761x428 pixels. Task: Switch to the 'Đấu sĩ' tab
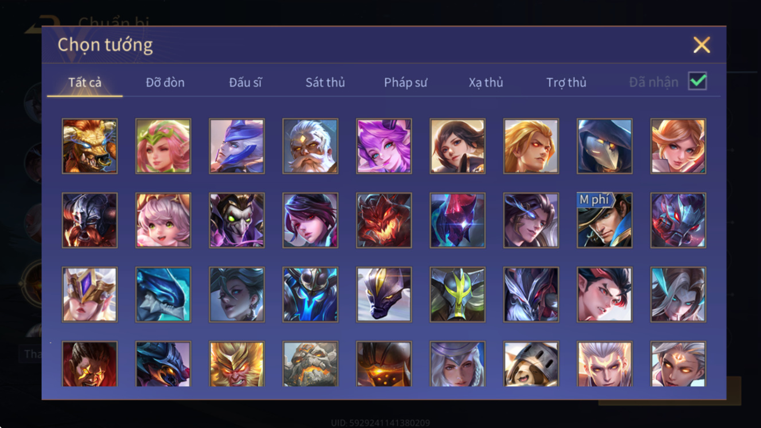click(246, 83)
